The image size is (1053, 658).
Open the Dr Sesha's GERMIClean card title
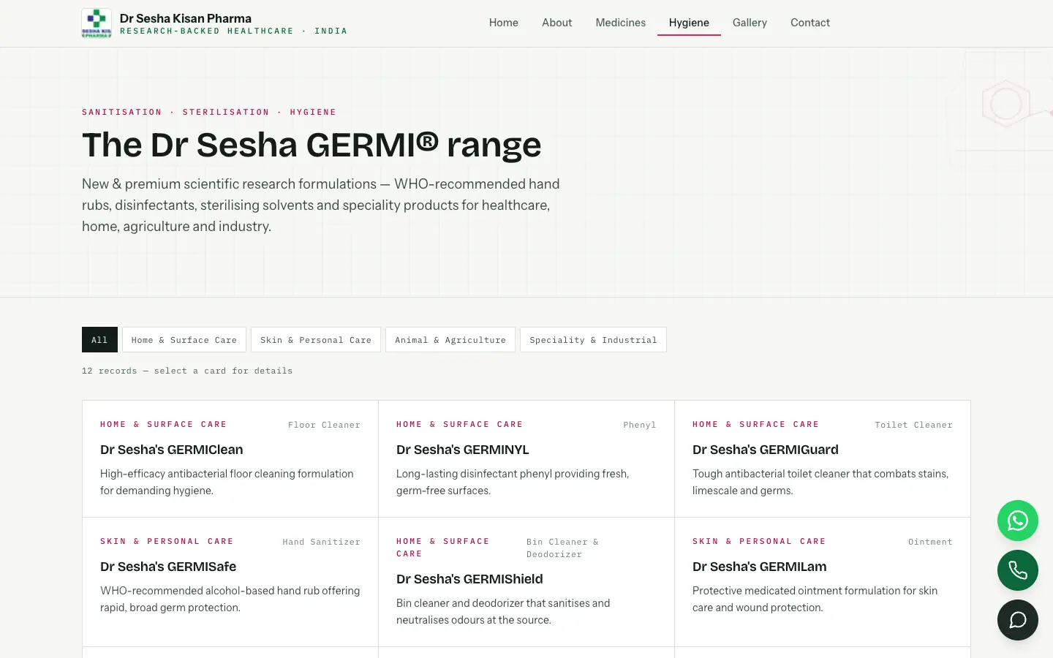[x=172, y=450]
